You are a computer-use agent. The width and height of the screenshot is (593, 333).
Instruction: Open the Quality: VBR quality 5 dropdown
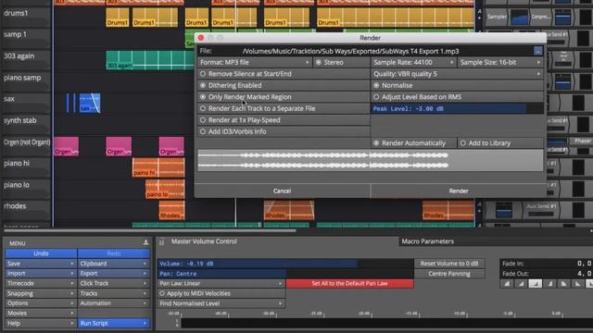(457, 74)
